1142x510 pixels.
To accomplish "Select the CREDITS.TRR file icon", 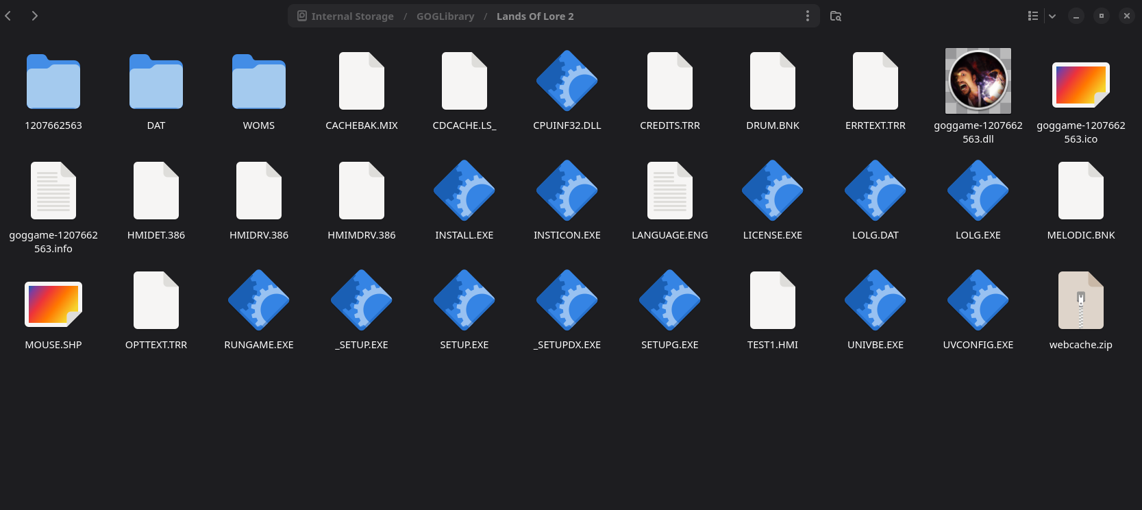I will (x=670, y=81).
